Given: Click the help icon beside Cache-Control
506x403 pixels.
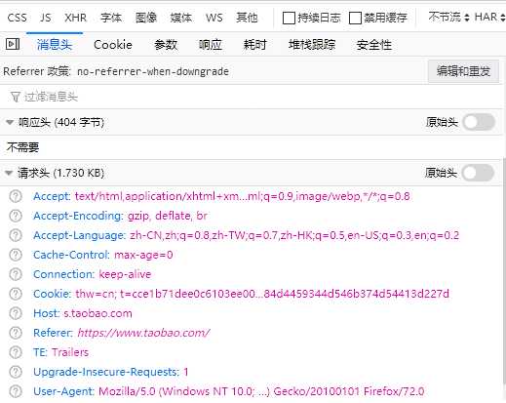Looking at the screenshot, I should [16, 255].
